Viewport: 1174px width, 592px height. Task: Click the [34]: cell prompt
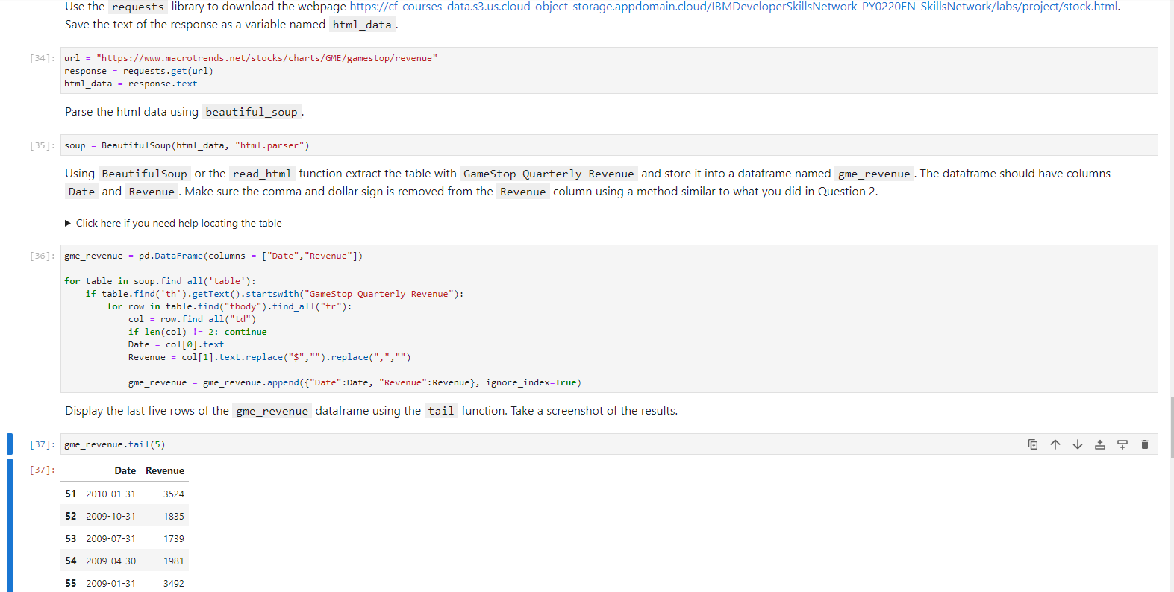click(x=42, y=58)
